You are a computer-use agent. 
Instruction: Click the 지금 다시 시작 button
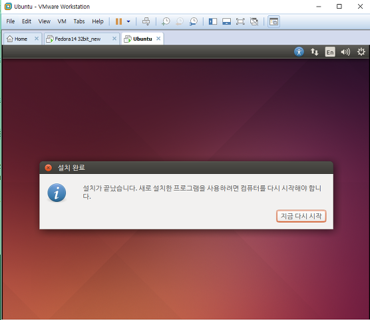tap(301, 216)
